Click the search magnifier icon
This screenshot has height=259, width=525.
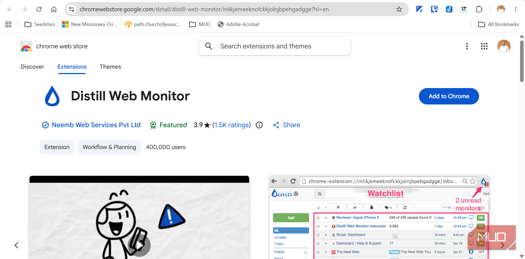pyautogui.click(x=209, y=46)
